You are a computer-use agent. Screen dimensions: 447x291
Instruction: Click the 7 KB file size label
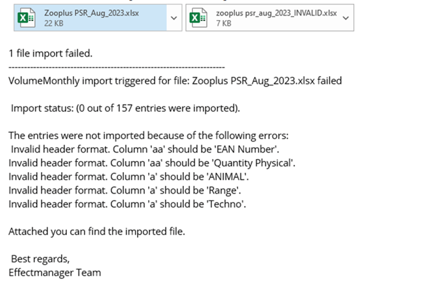224,23
